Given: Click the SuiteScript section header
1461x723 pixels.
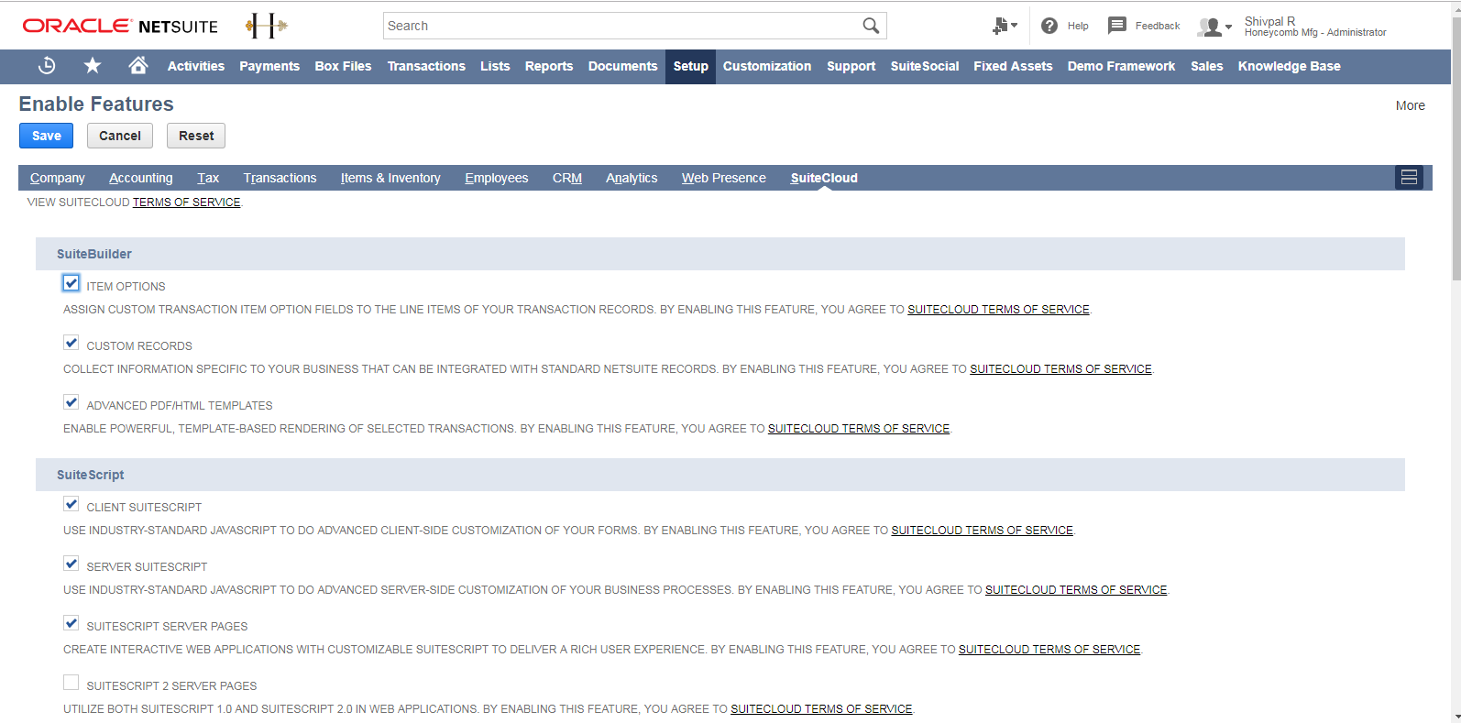Looking at the screenshot, I should coord(720,475).
